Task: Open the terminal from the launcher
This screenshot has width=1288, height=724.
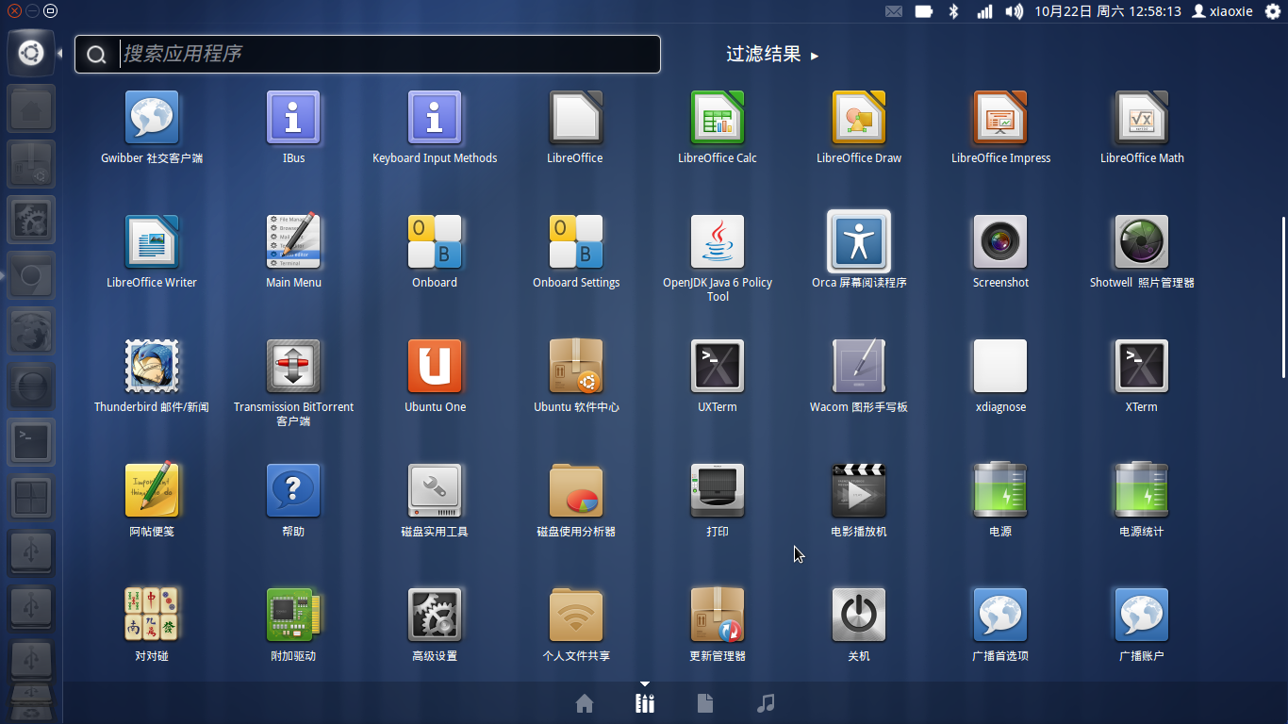Action: pyautogui.click(x=31, y=442)
